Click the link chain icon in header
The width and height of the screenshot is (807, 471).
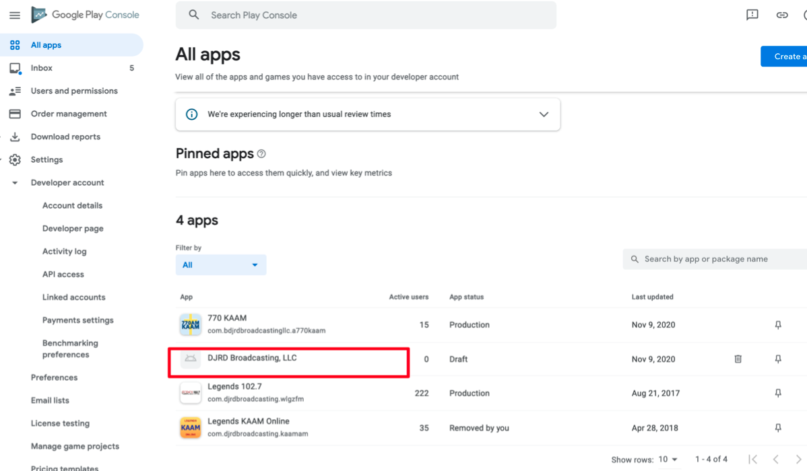click(782, 15)
